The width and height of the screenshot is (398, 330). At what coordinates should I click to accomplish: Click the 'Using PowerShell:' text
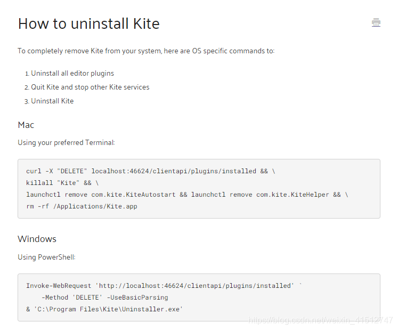pyautogui.click(x=46, y=257)
